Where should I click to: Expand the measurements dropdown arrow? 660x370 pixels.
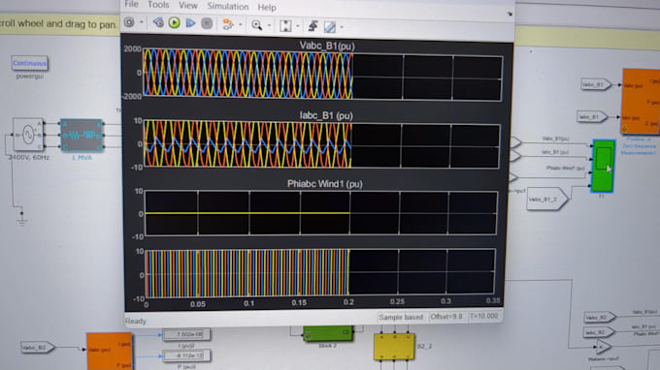tap(342, 28)
